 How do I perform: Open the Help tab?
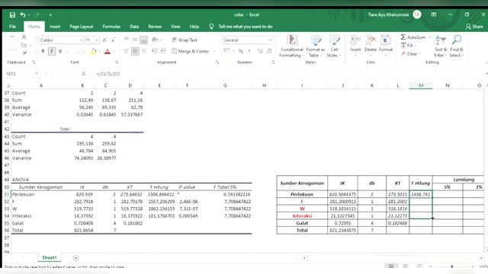194,27
